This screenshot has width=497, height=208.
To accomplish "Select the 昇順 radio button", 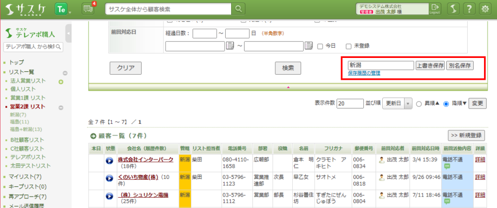I will coord(418,104).
